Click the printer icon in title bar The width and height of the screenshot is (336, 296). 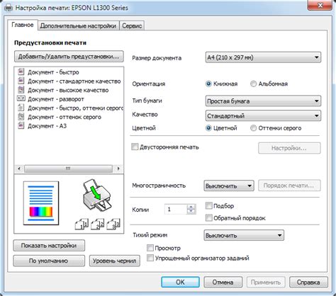9,8
